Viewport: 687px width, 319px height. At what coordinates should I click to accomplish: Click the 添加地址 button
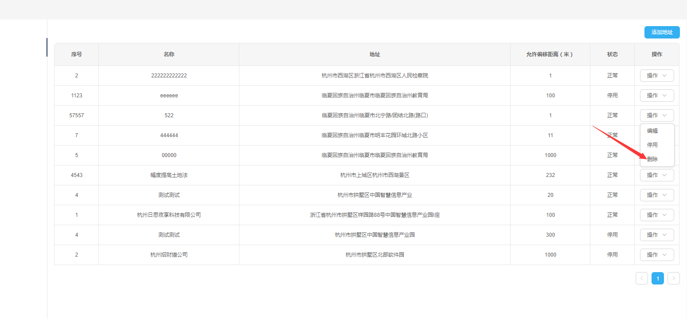click(x=662, y=32)
